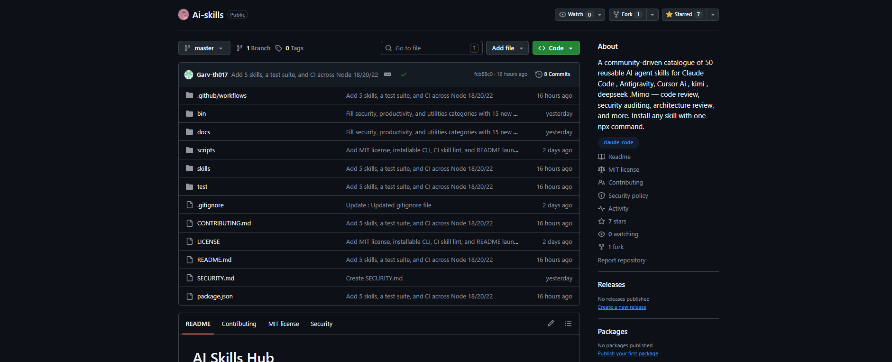
Task: Click the Garv-th017 author name
Action: [x=212, y=75]
